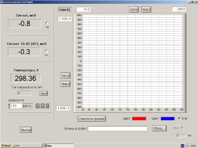Click the top Авто button above graph

pos(134,9)
